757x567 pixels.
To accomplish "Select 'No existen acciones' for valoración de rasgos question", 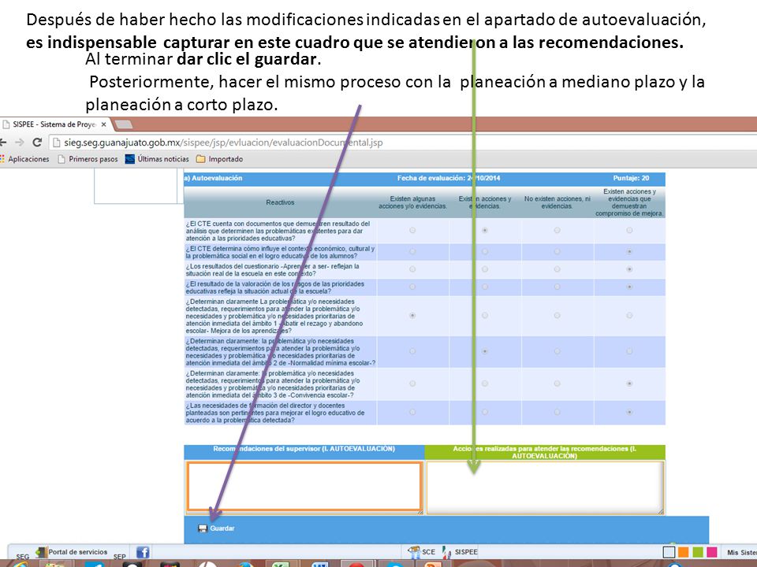I will [557, 287].
